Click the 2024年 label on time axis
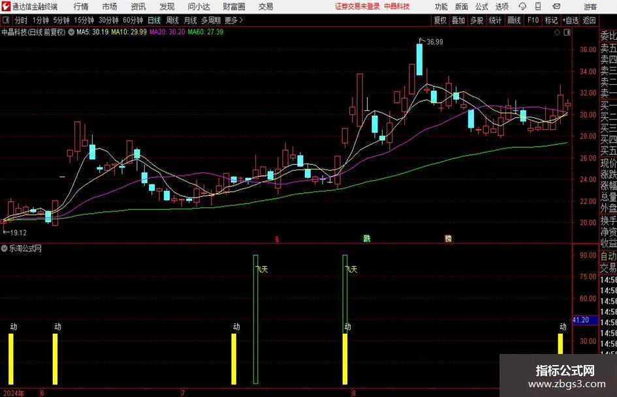Screen dimensions: 617x397 pyautogui.click(x=14, y=393)
